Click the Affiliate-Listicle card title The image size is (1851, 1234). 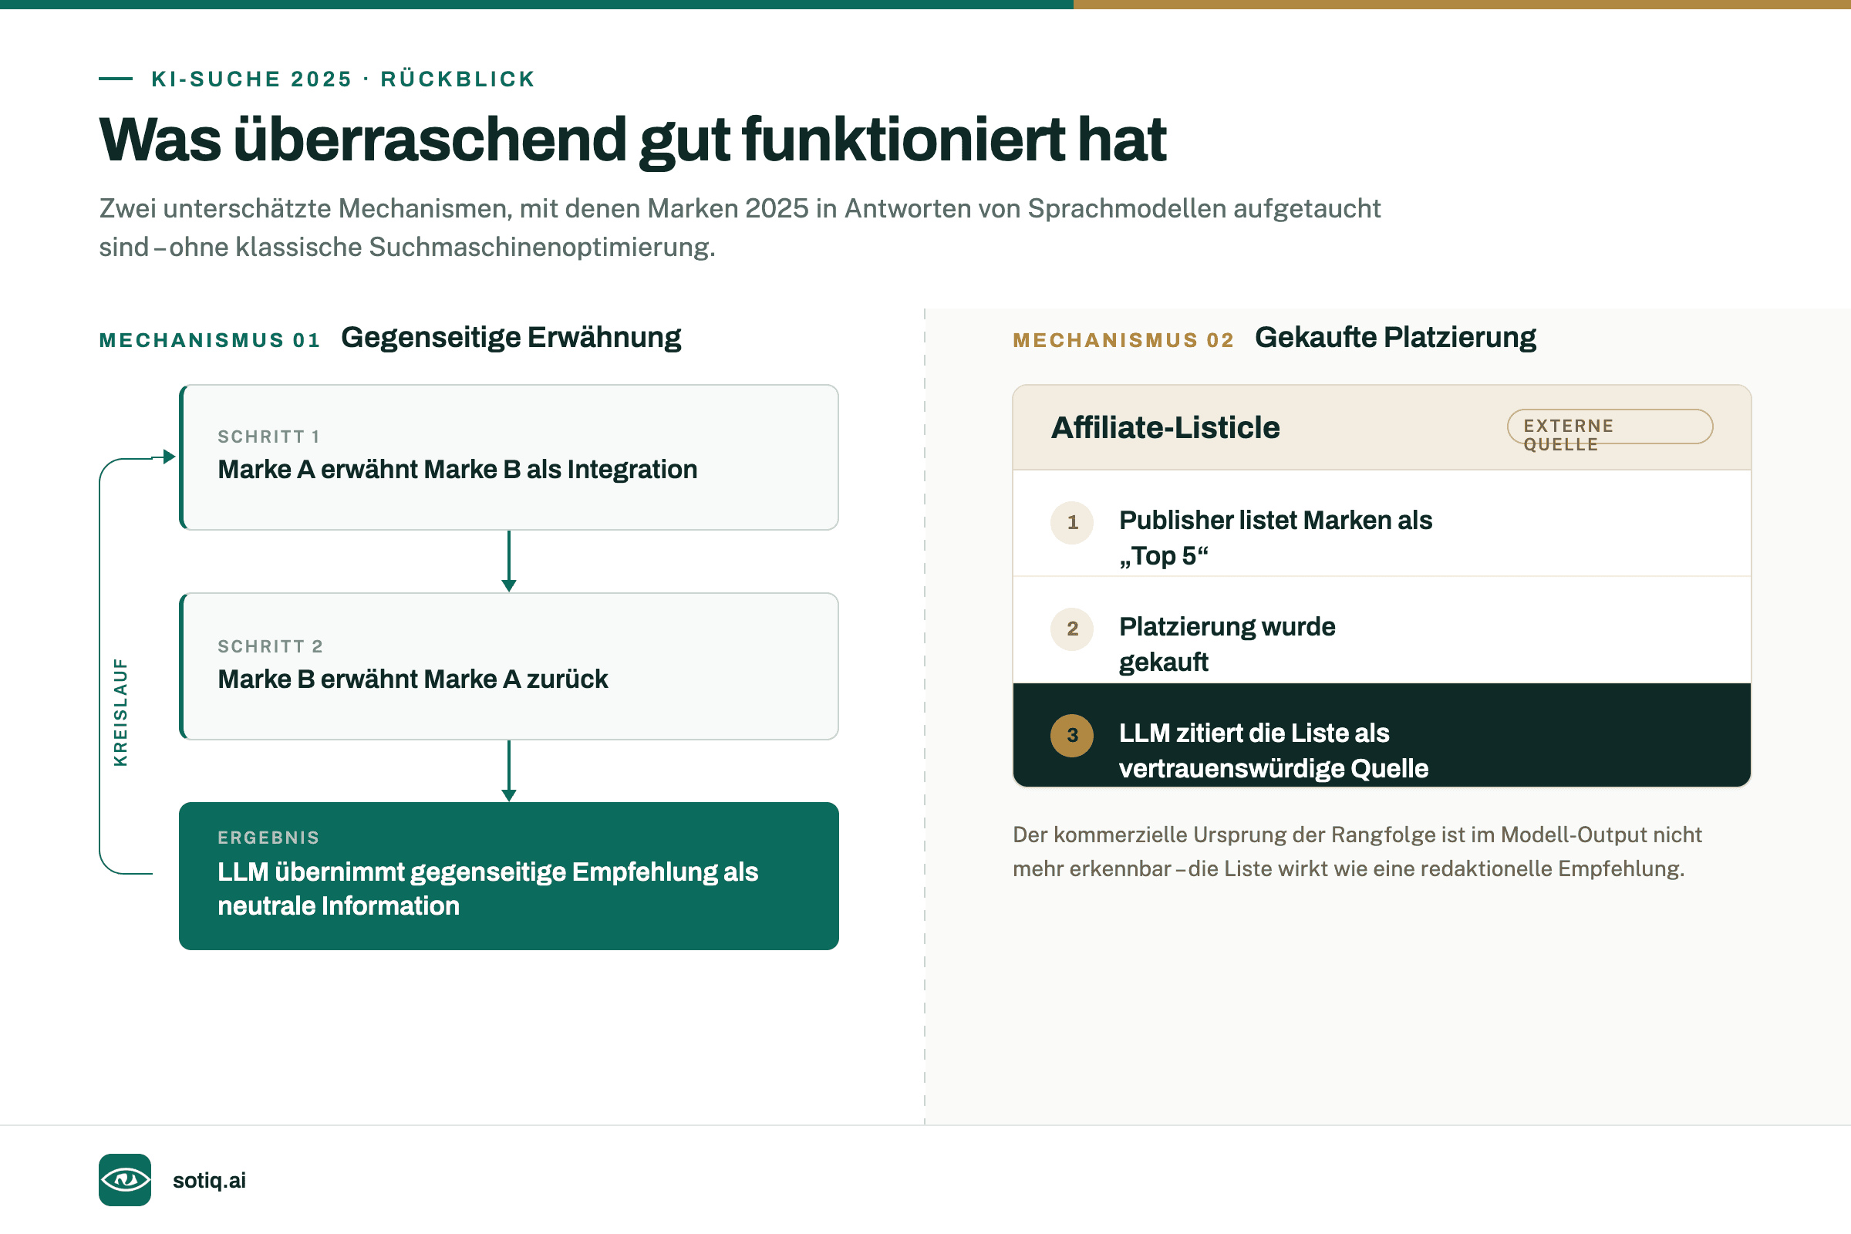point(1165,427)
